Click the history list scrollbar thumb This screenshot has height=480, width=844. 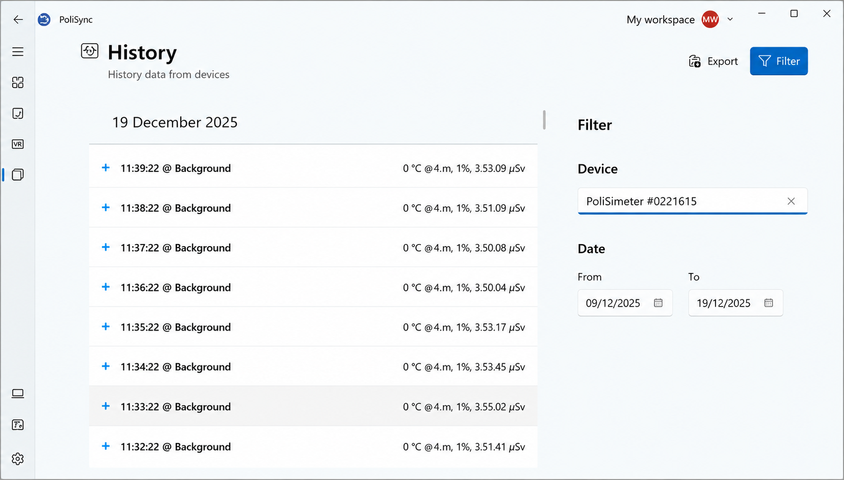[x=544, y=120]
